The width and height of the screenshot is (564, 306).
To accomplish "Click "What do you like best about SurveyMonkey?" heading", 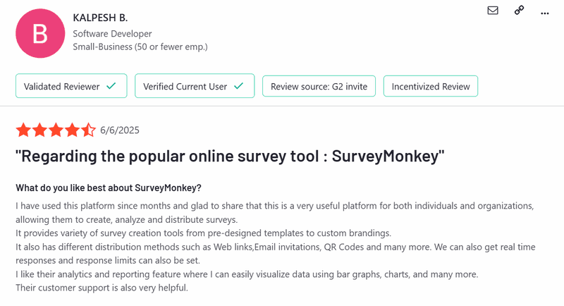I will [x=109, y=188].
